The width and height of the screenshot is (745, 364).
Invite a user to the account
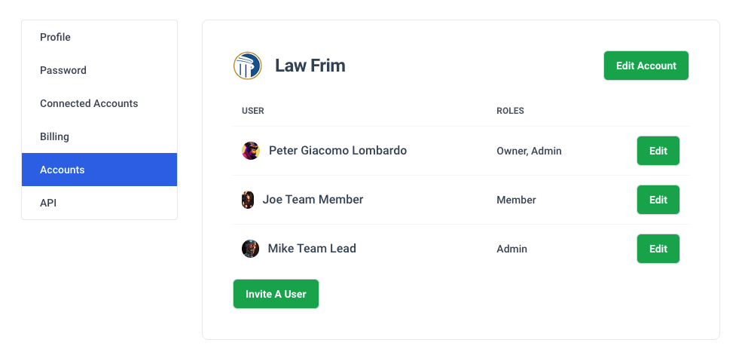pyautogui.click(x=276, y=294)
